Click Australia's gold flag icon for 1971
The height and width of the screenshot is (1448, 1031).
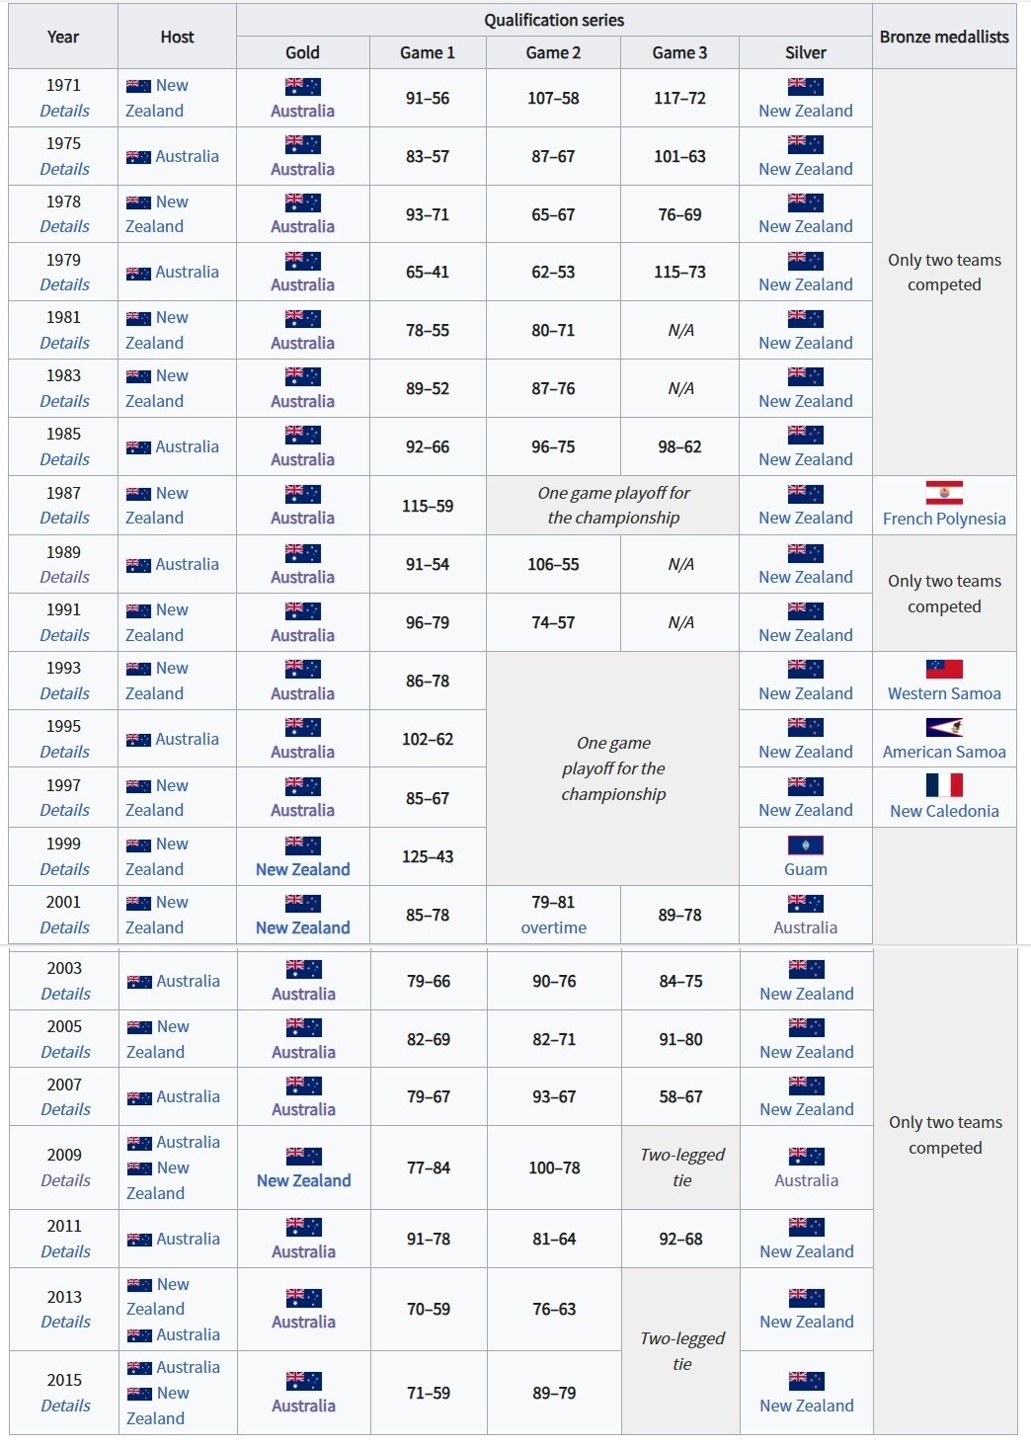pyautogui.click(x=303, y=86)
